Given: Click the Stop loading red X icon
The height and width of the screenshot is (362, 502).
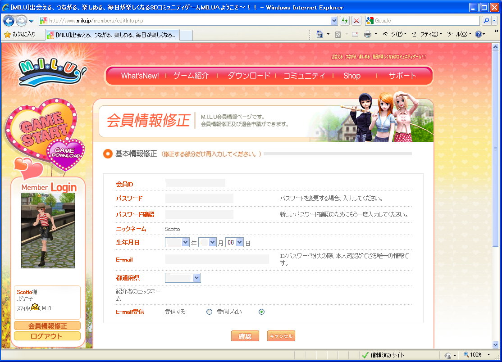Looking at the screenshot, I should point(356,21).
